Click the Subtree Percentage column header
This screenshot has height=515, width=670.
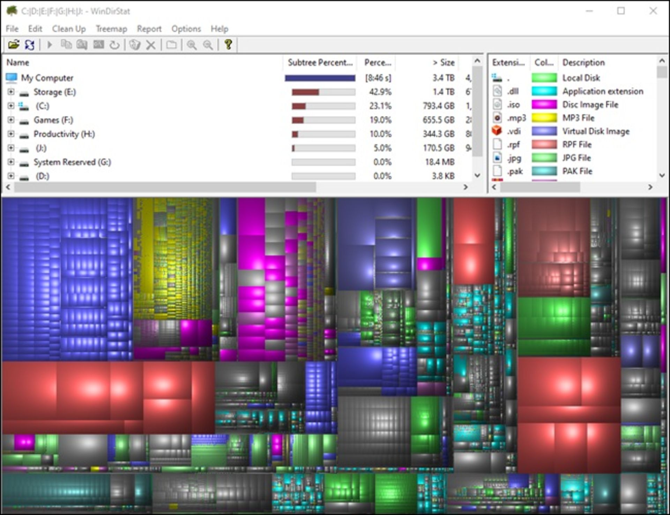click(x=320, y=62)
